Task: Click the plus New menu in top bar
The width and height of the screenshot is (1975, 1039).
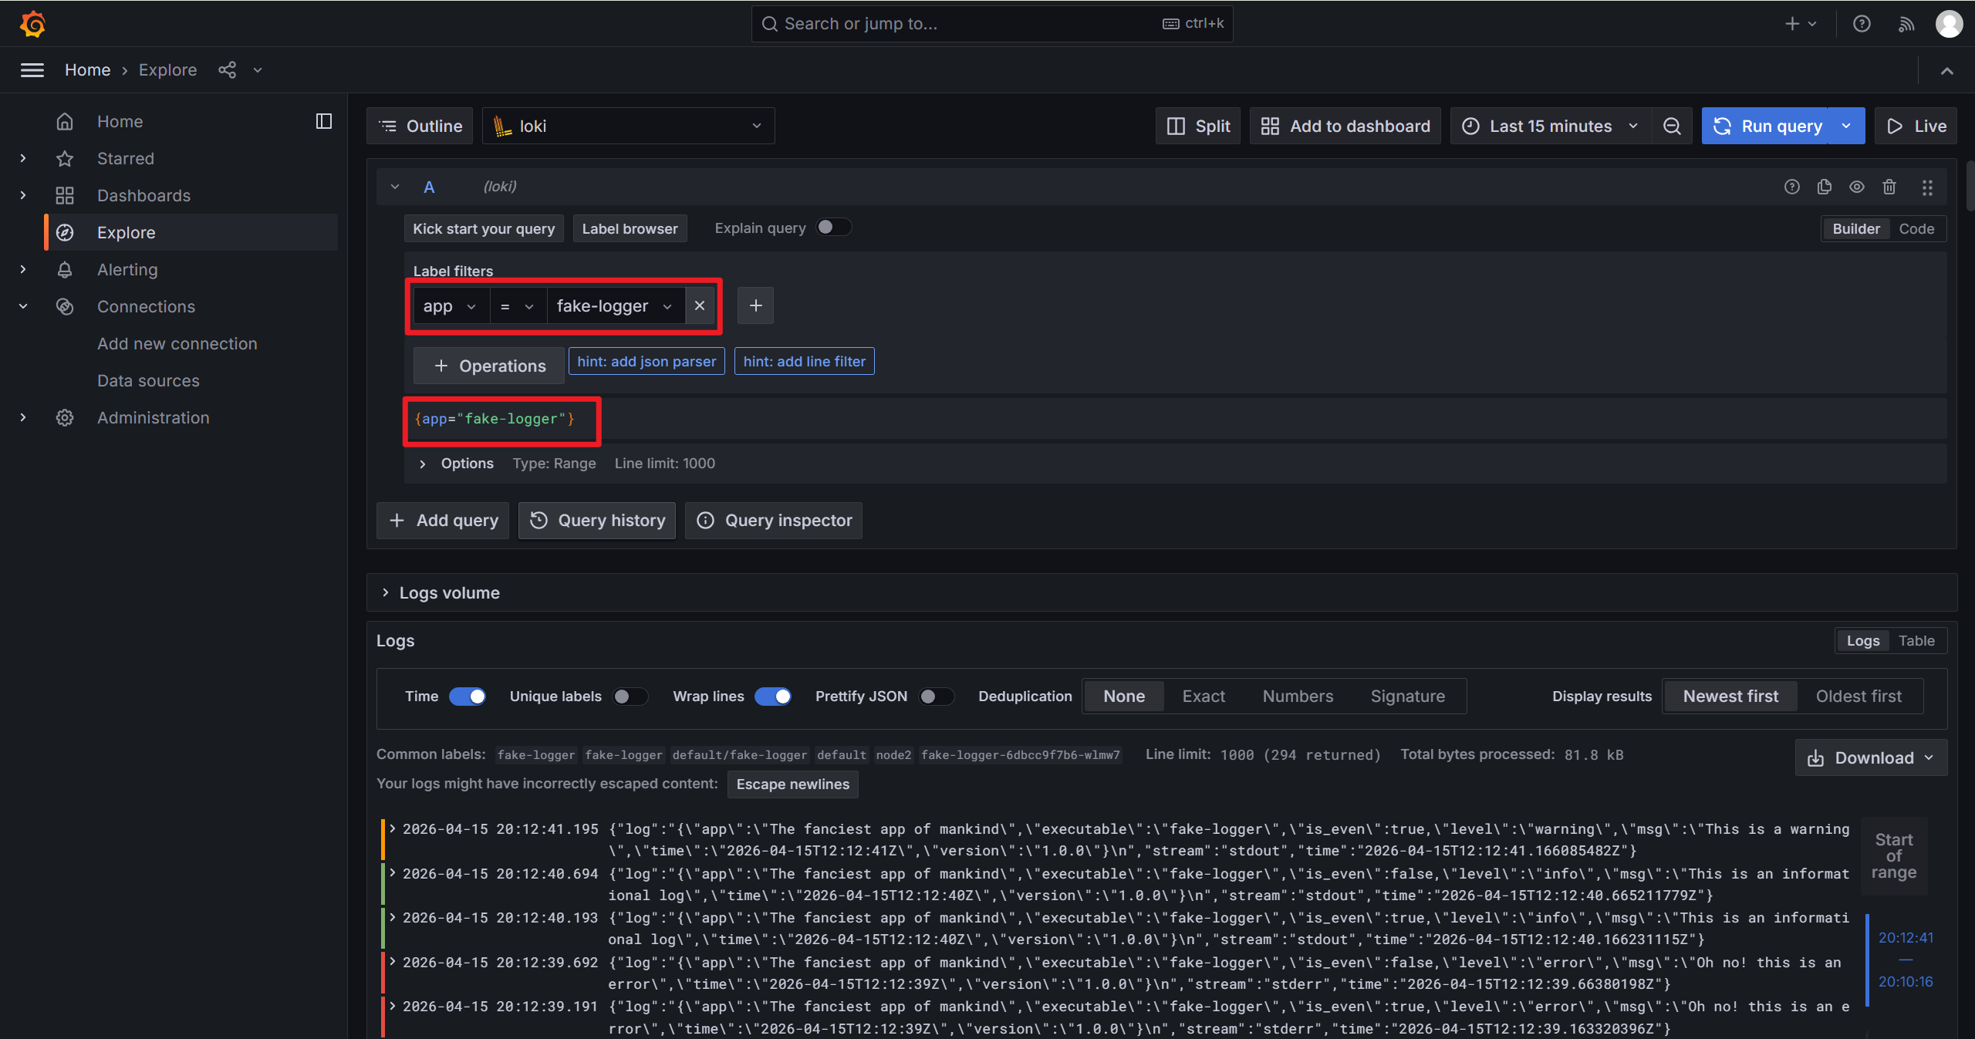Action: point(1801,24)
